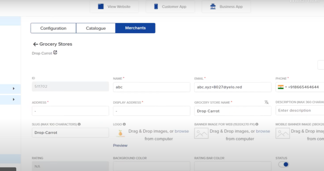Toggle the merchant Status switch off
Screen dimensions: 324x171
tap(283, 164)
